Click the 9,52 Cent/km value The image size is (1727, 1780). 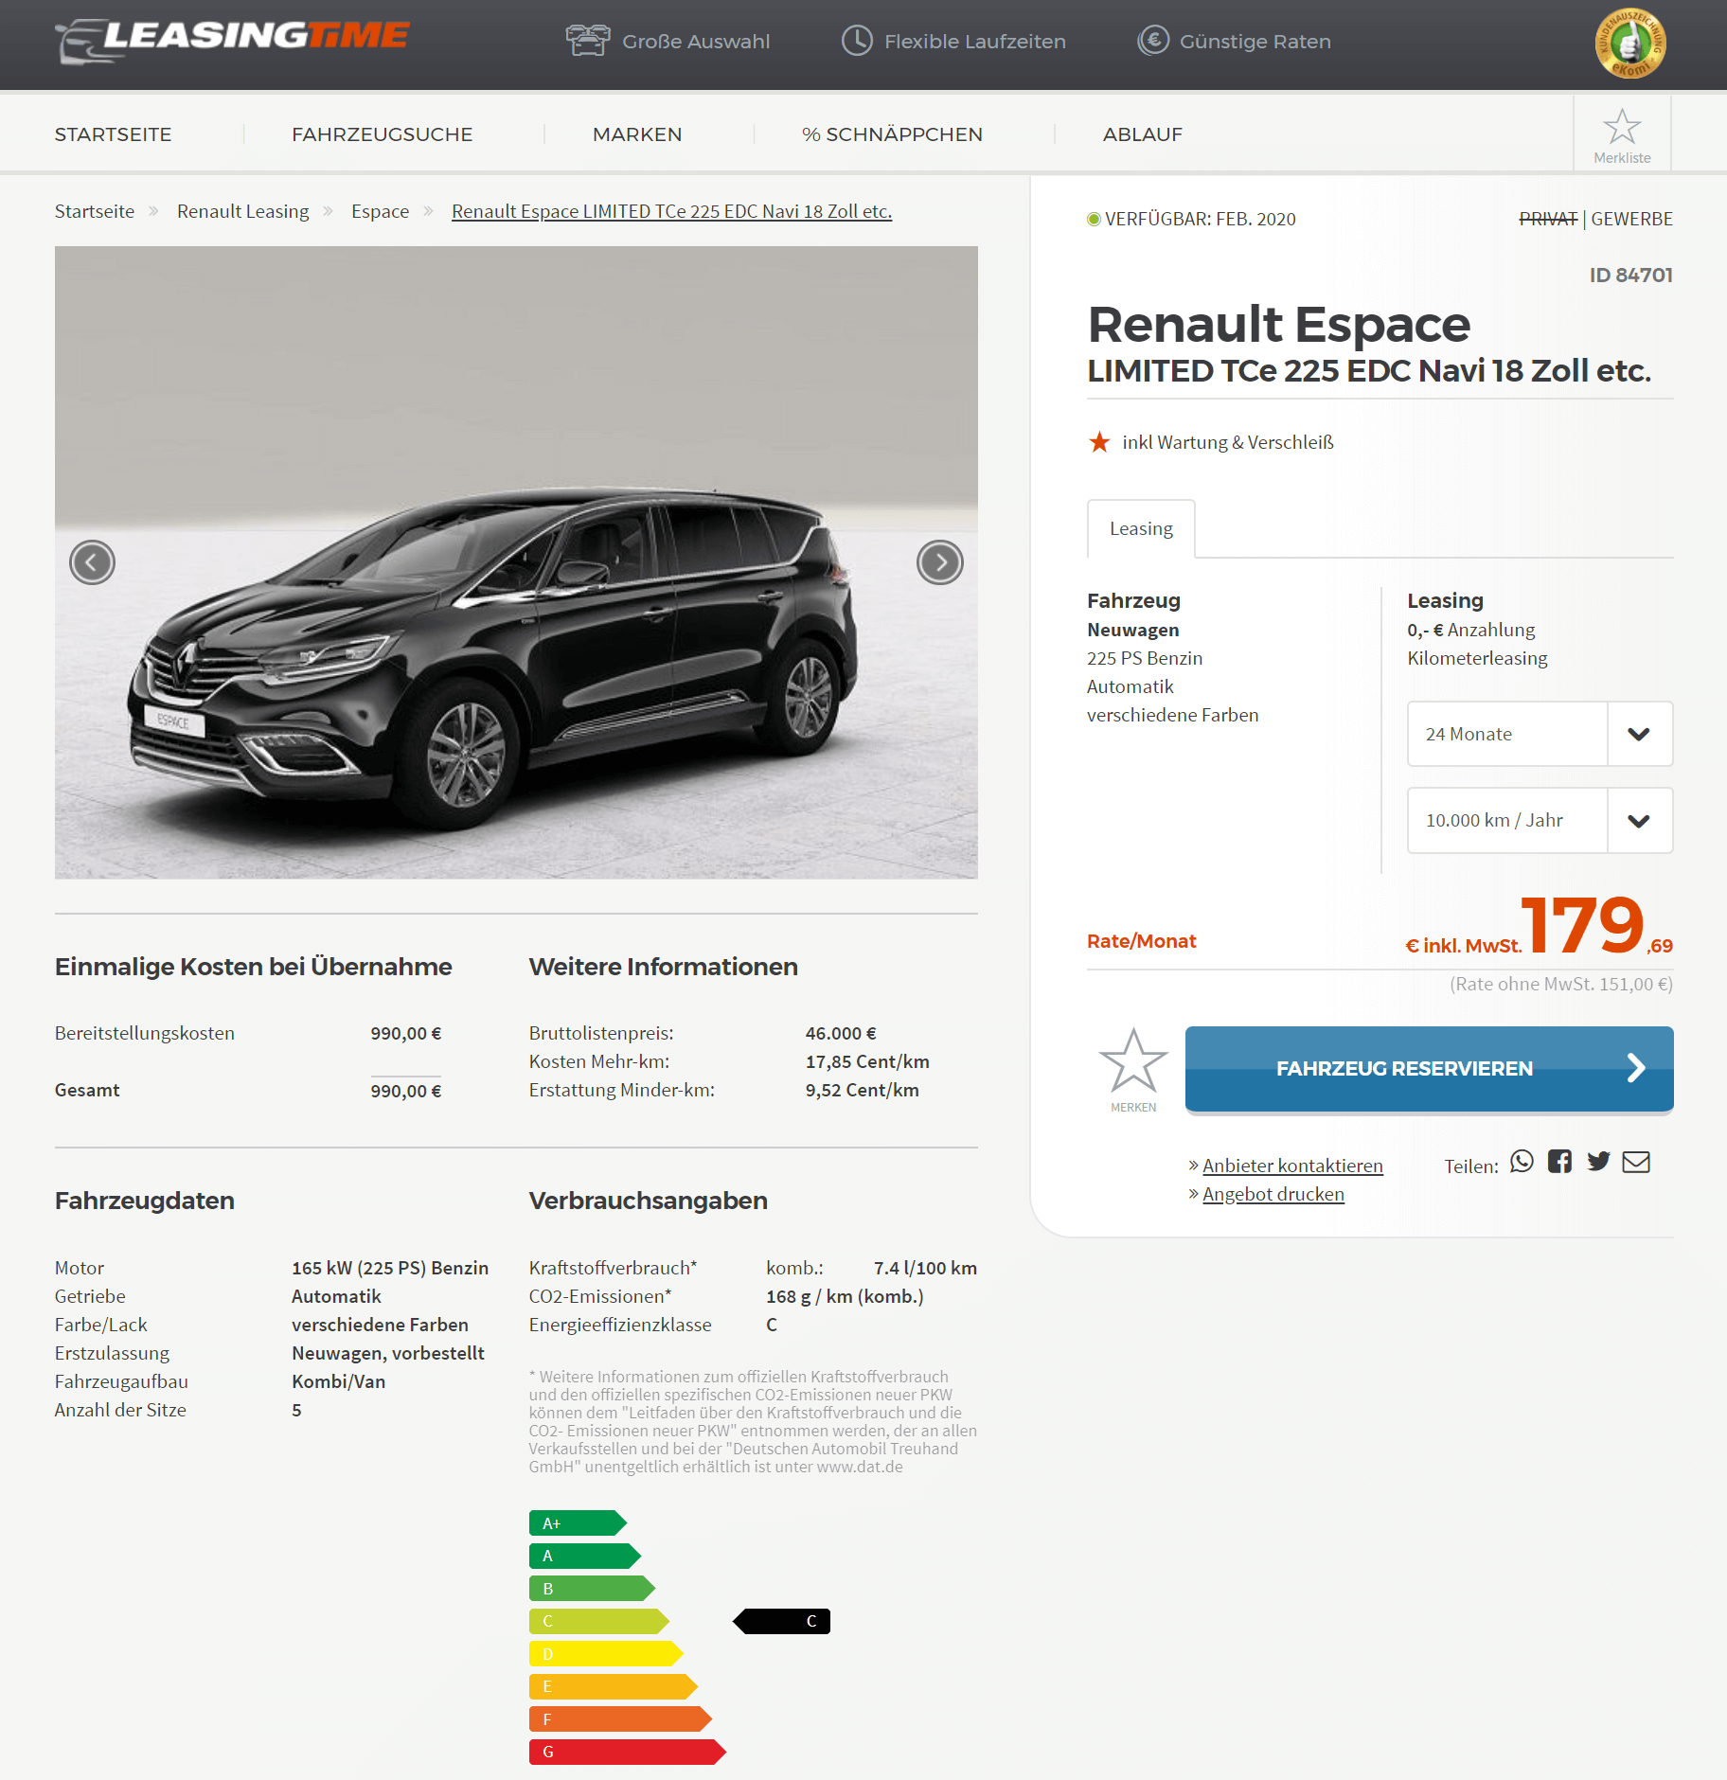pos(863,1091)
